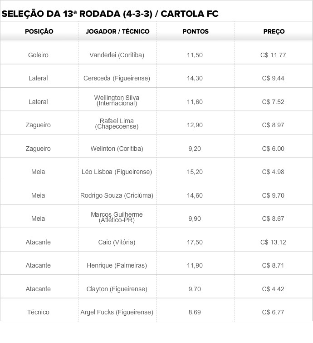Select Cereceda (Figueirense) in the table
The image size is (313, 343).
tap(117, 79)
